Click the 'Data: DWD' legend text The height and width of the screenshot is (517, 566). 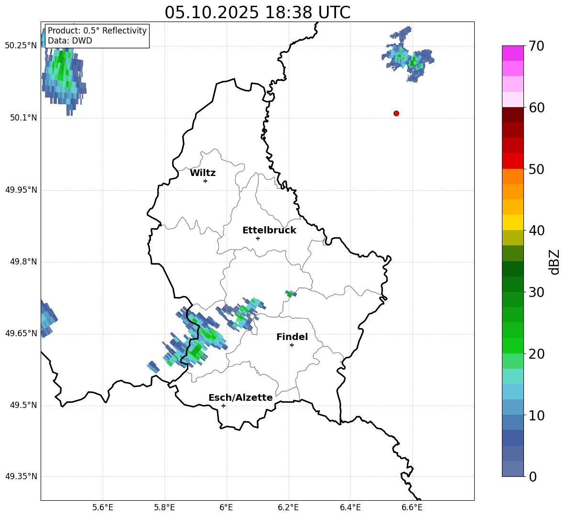coord(70,41)
